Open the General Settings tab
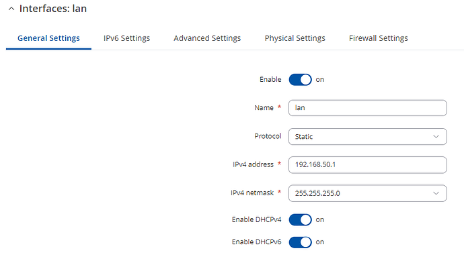Image resolution: width=464 pixels, height=265 pixels. [48, 38]
